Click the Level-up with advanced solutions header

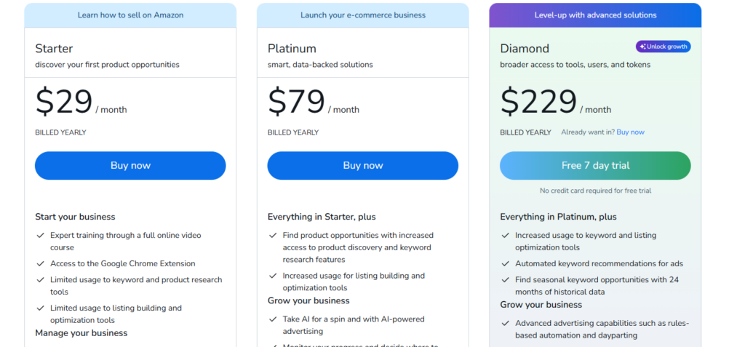pos(595,15)
